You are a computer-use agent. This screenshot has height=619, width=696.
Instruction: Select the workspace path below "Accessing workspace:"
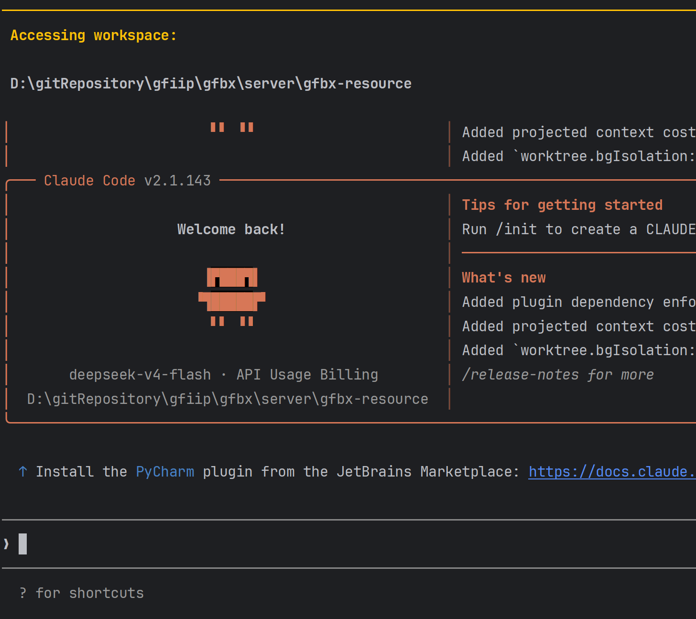click(211, 84)
